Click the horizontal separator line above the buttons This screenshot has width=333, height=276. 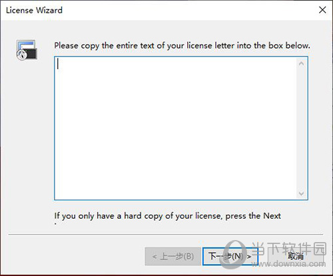click(166, 234)
